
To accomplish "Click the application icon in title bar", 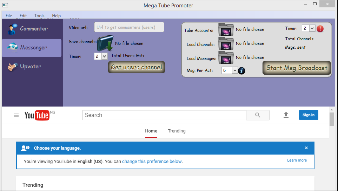I will click(5, 5).
